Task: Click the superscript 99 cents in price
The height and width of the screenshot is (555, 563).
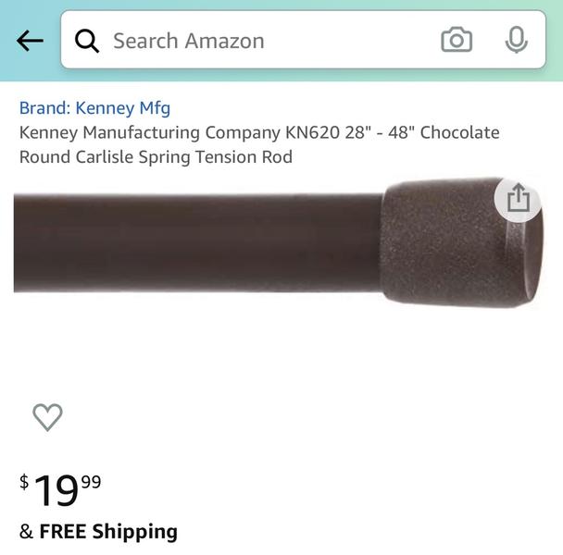Action: point(91,481)
